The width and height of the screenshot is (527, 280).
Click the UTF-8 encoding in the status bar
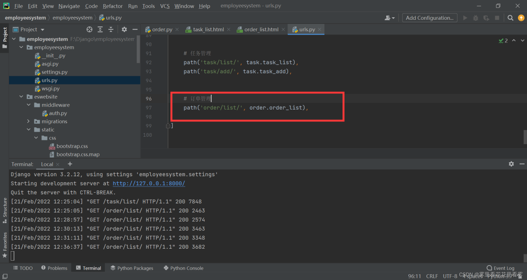point(450,276)
